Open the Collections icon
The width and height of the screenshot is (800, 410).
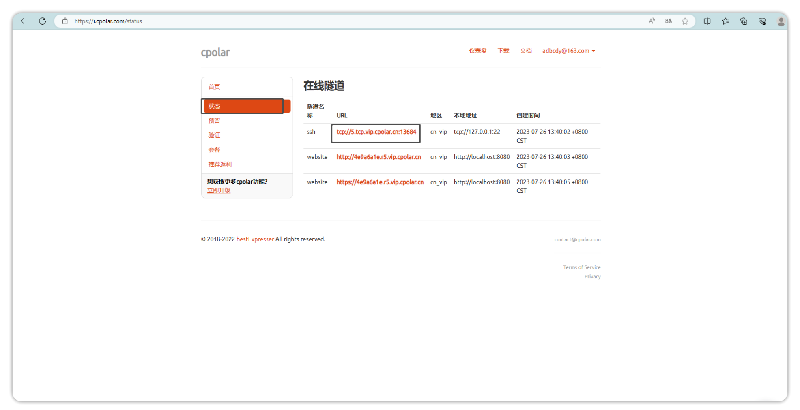click(743, 21)
